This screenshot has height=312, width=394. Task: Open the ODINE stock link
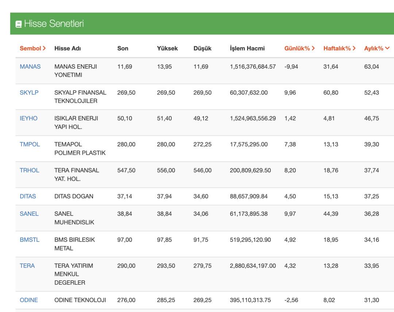[x=28, y=300]
